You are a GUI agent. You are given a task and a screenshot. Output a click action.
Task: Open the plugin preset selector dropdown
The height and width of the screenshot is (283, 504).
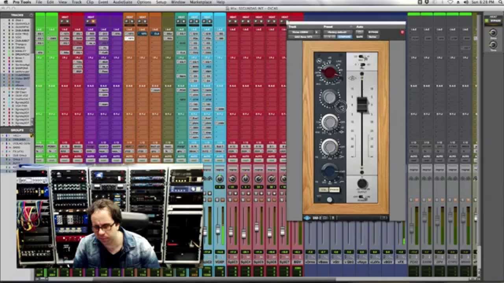point(337,32)
